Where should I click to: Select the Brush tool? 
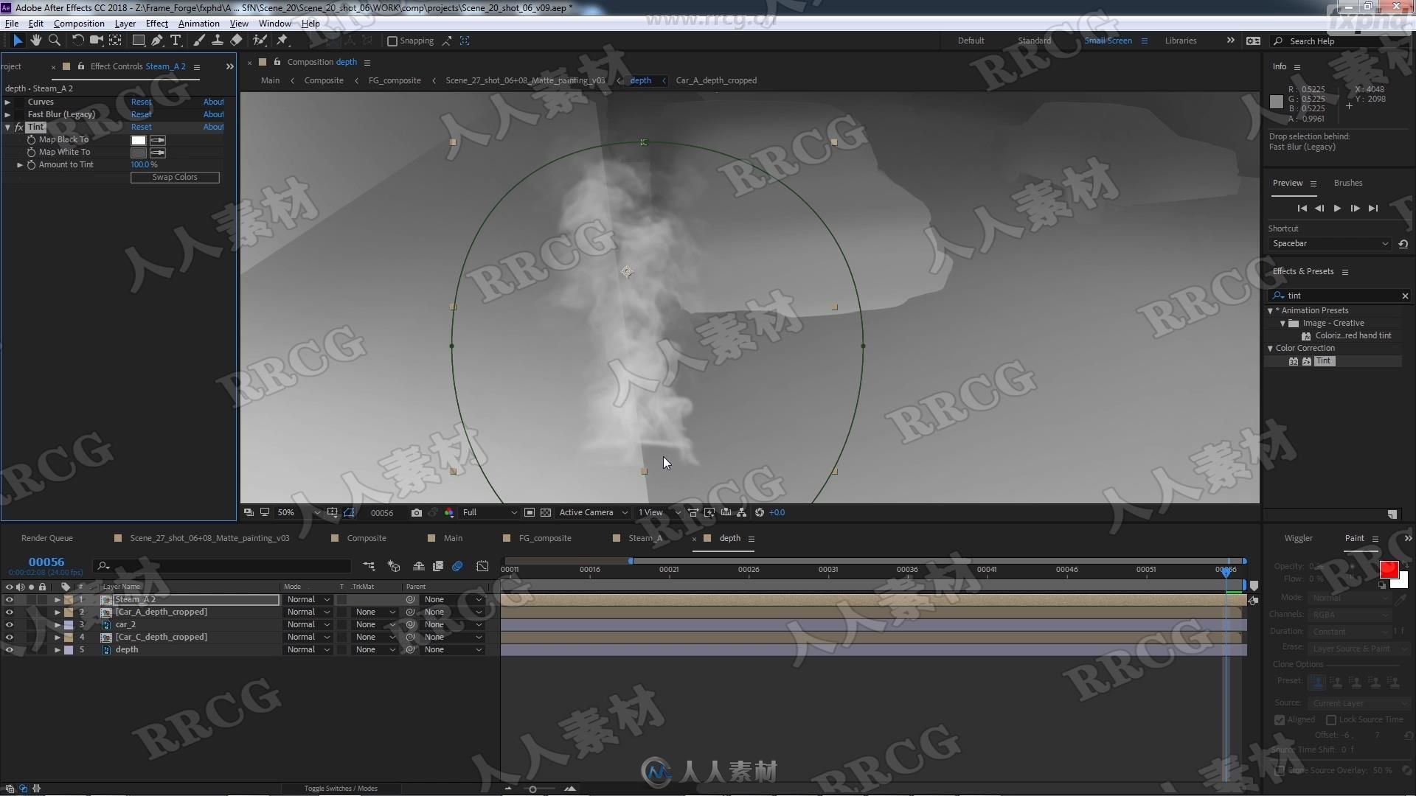click(x=199, y=41)
